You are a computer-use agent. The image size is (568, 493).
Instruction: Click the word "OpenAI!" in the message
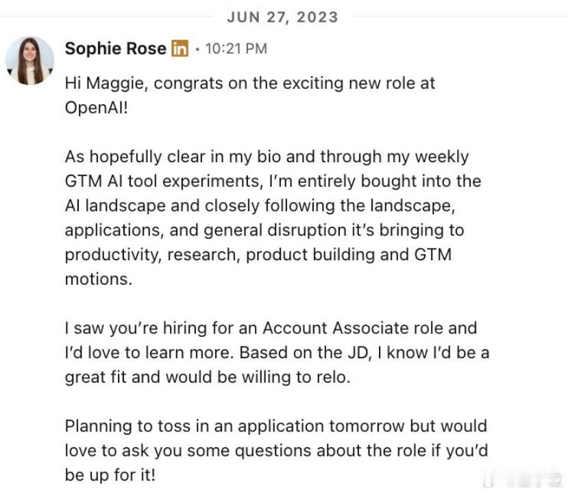(x=97, y=108)
